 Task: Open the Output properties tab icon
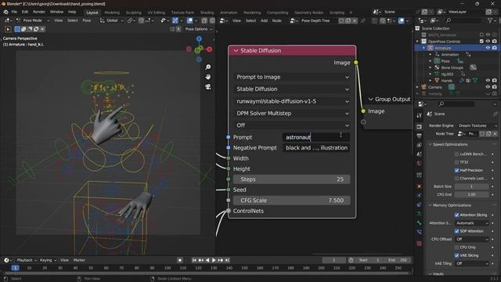[420, 136]
